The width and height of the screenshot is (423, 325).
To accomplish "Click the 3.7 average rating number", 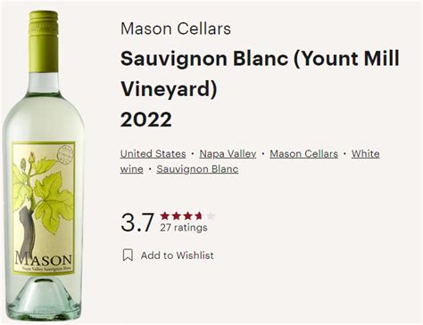I will click(137, 223).
